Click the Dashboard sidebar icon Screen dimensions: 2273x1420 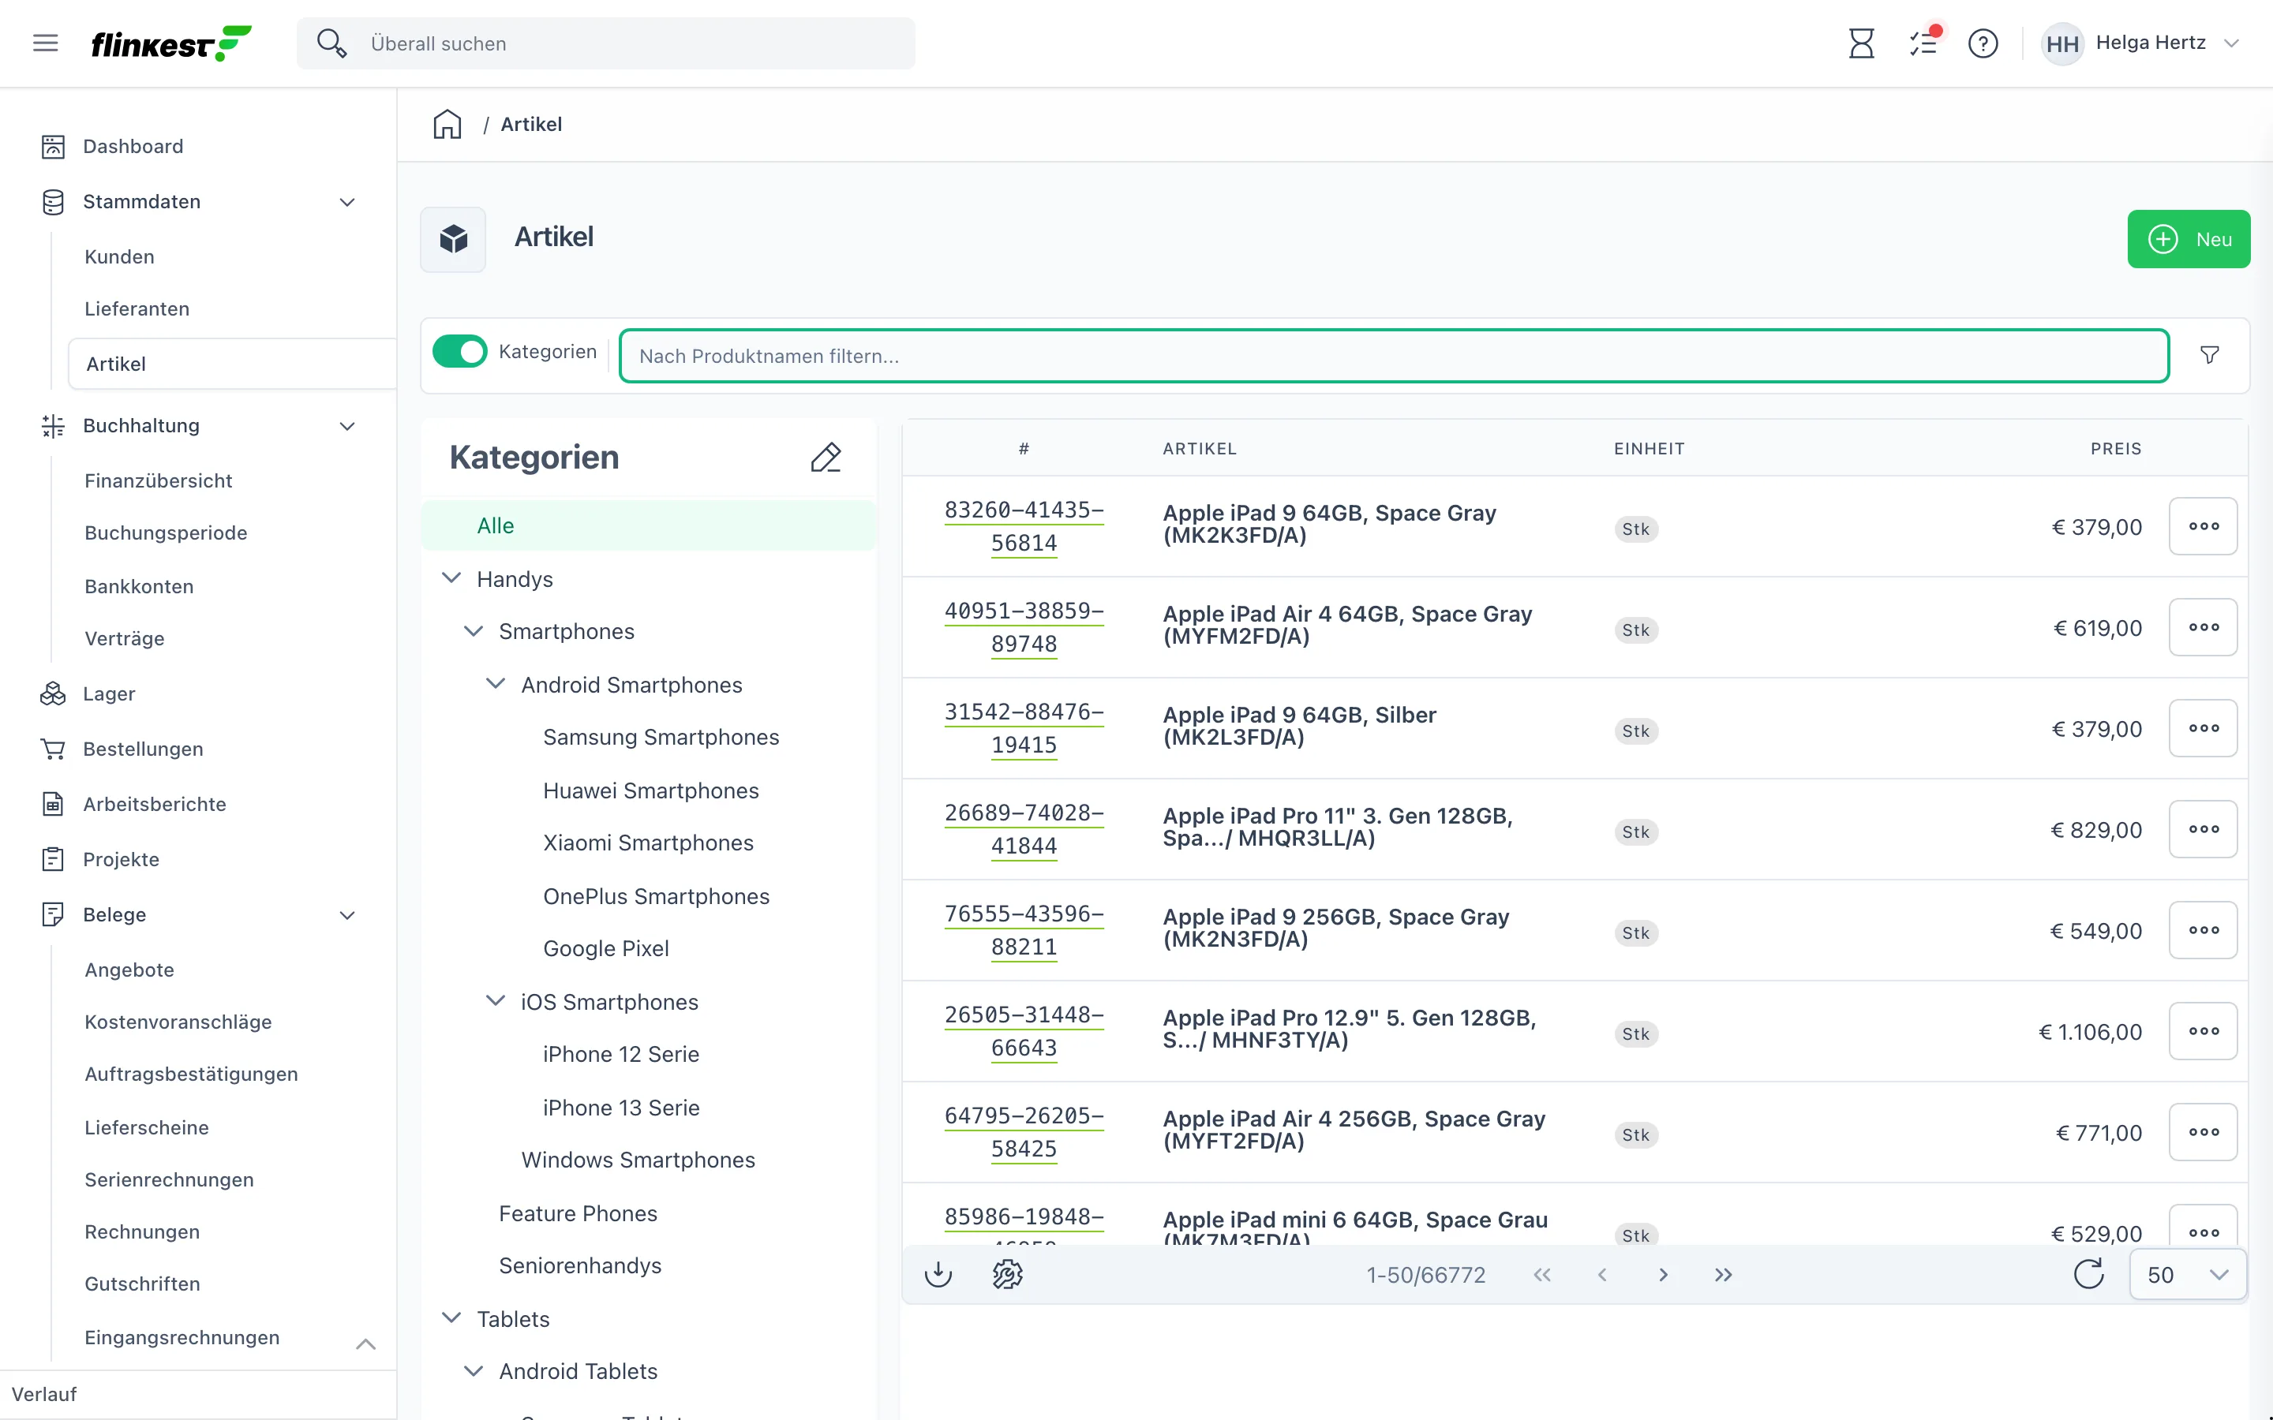53,147
